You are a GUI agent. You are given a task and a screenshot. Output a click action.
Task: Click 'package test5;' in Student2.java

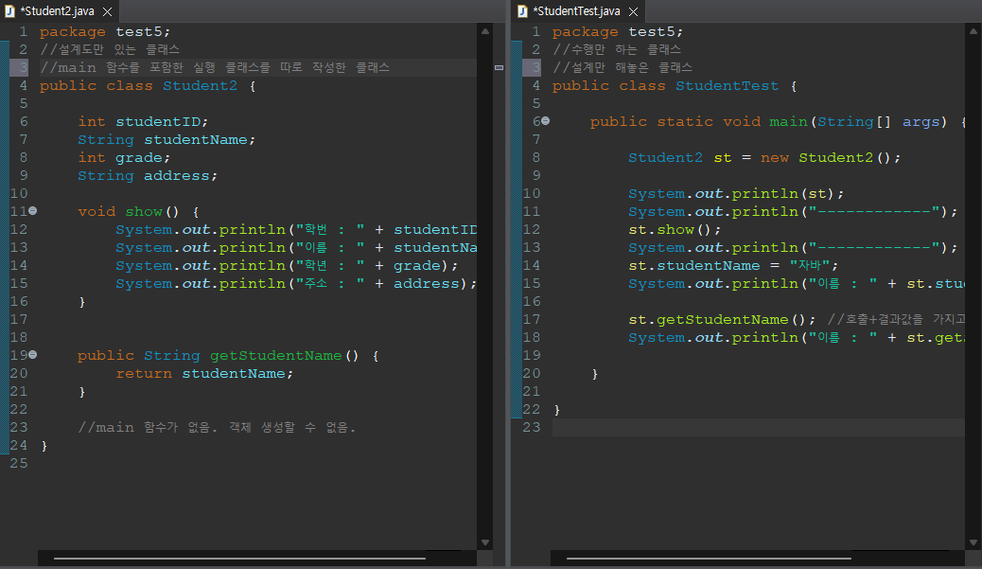(105, 32)
